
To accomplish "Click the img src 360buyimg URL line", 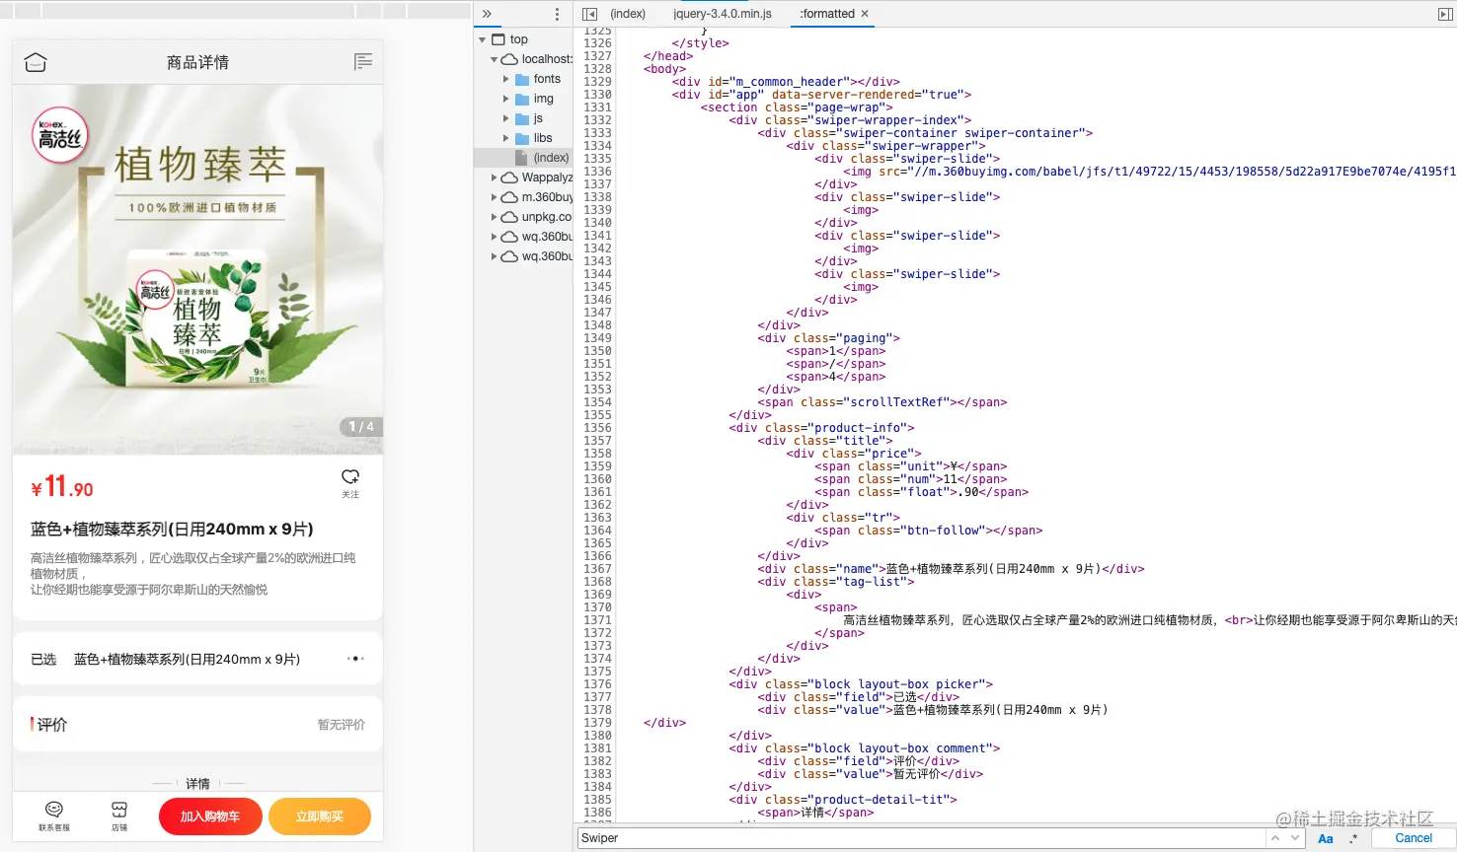I will [1150, 172].
